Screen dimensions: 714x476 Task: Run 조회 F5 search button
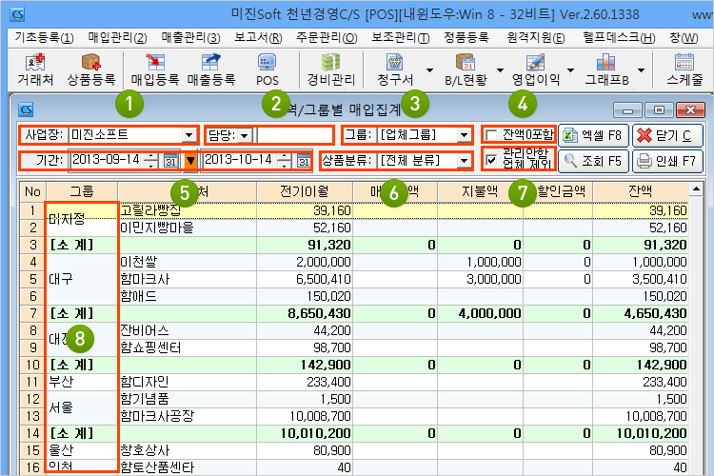pos(593,161)
